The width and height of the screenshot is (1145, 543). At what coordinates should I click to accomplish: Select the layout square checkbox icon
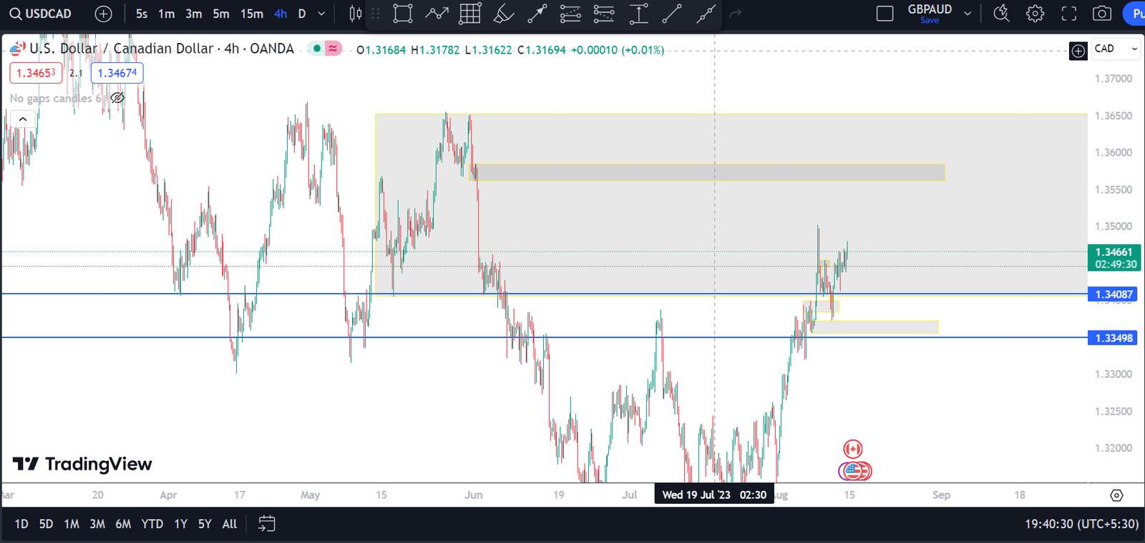point(885,14)
